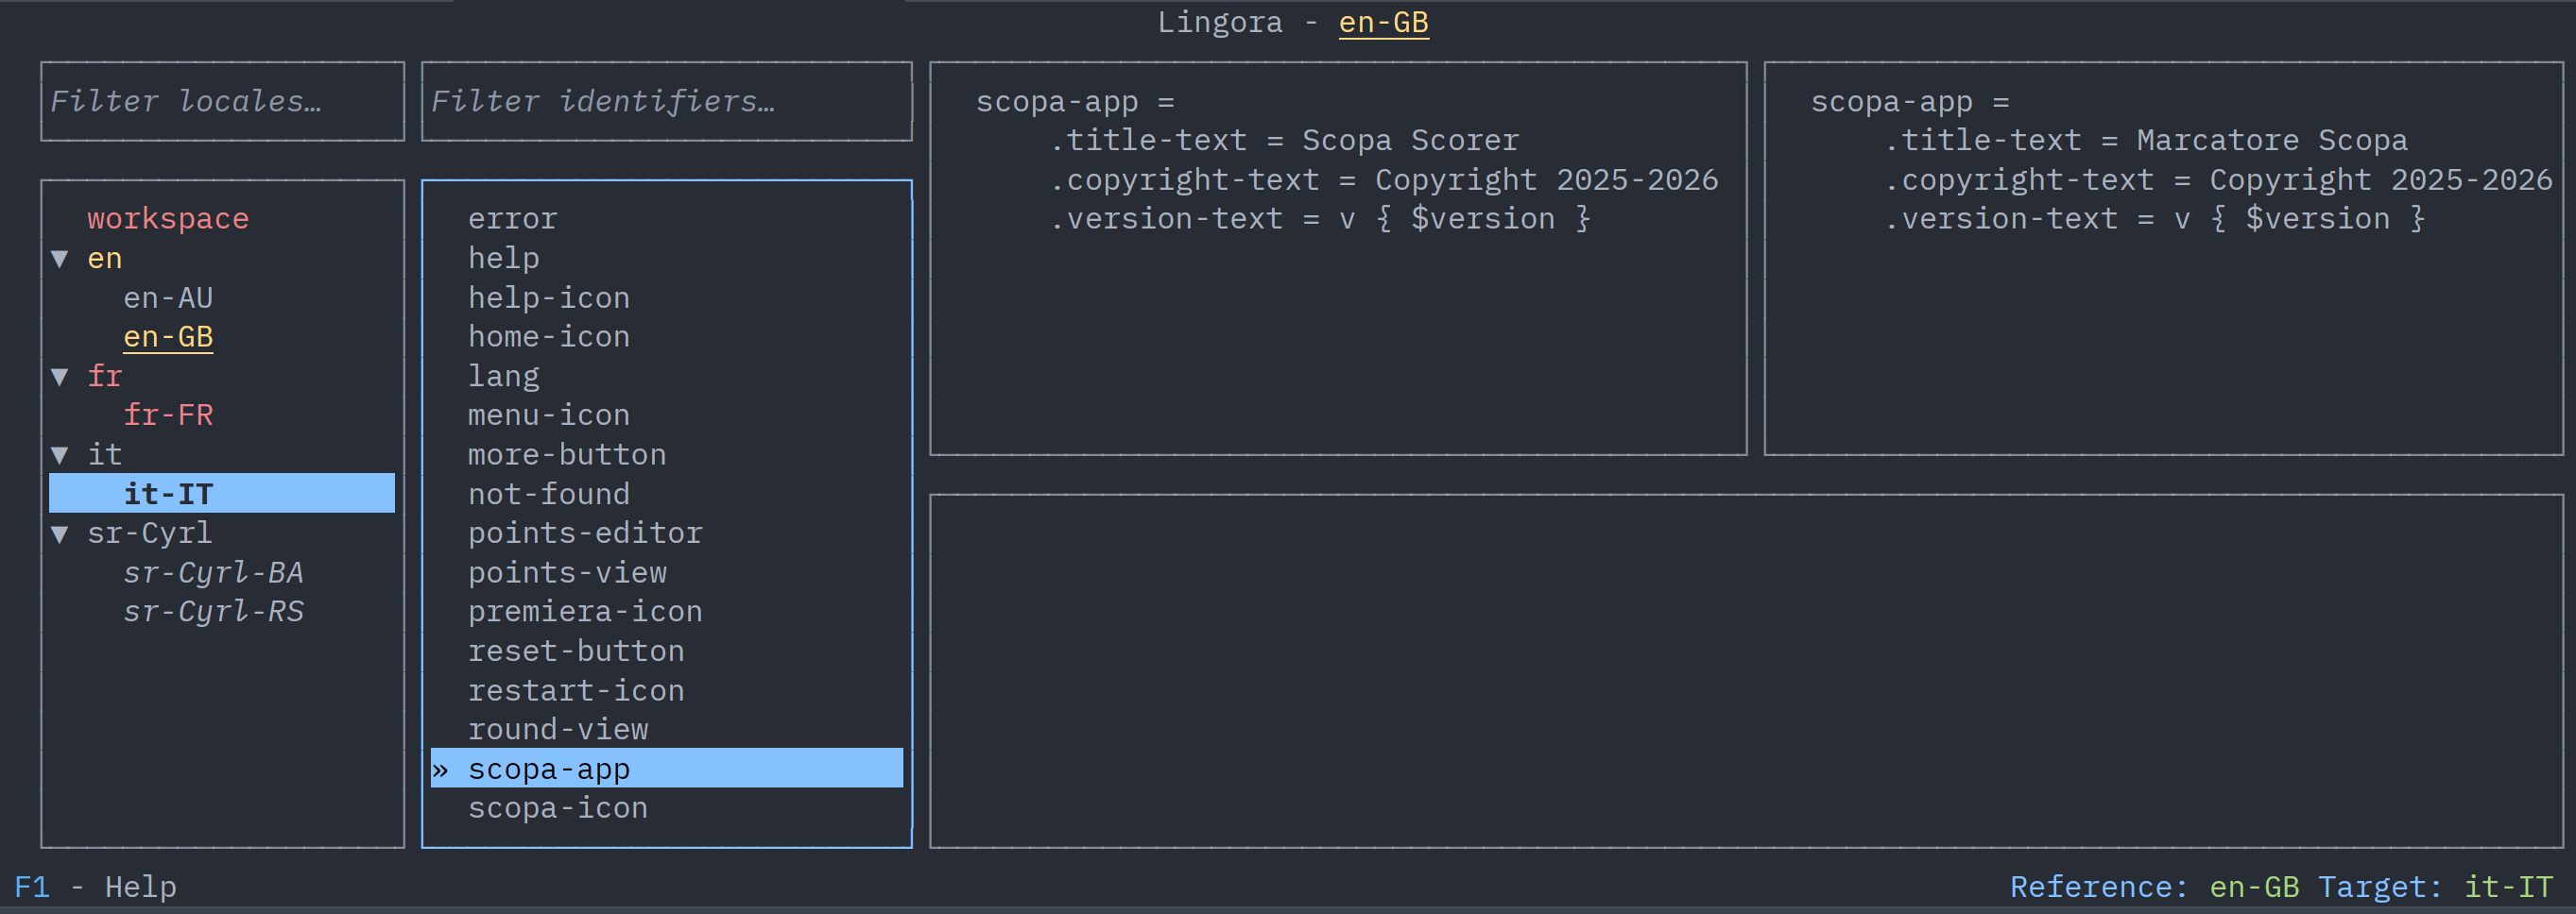
Task: Select the menu-icon identifier
Action: pyautogui.click(x=549, y=415)
